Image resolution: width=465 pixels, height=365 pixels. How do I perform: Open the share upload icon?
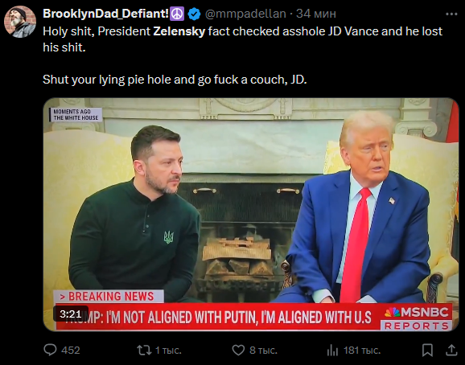click(451, 350)
